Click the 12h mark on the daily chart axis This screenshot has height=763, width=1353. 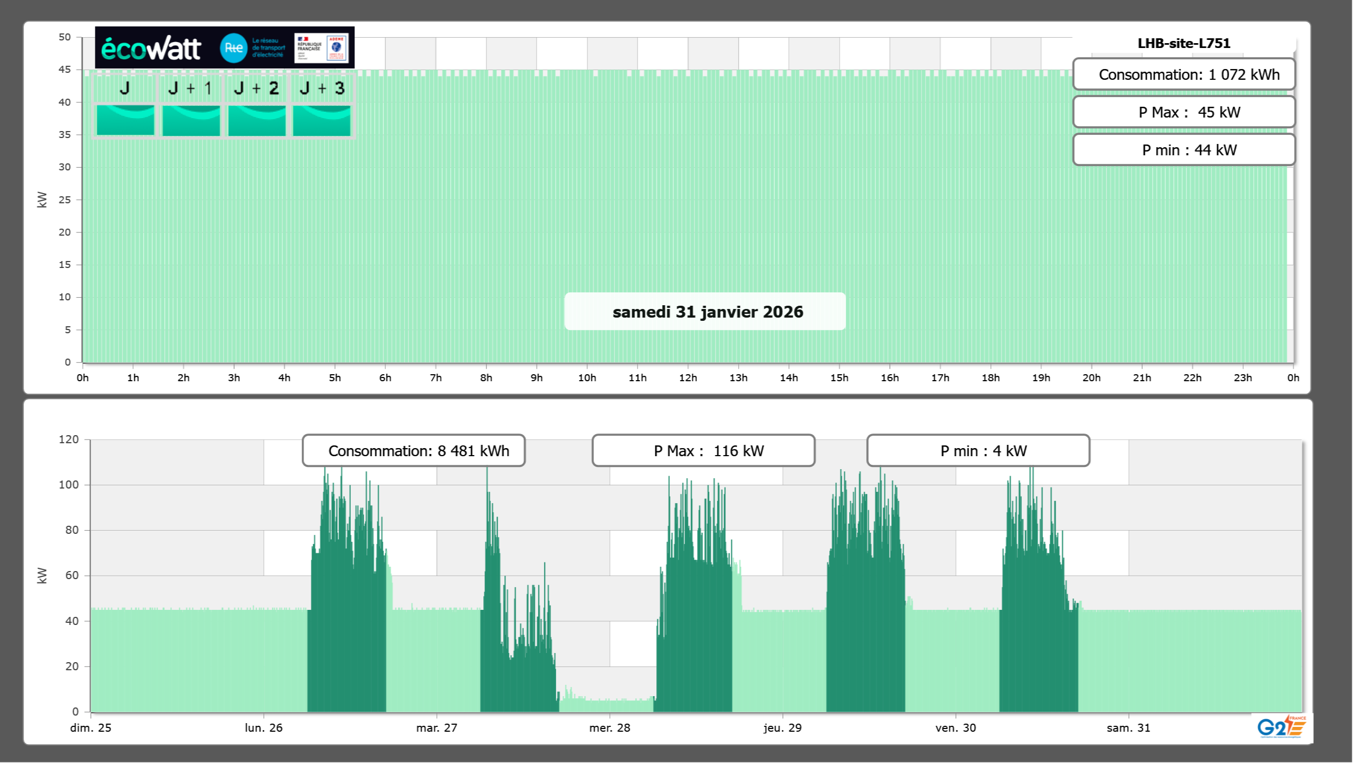point(688,378)
